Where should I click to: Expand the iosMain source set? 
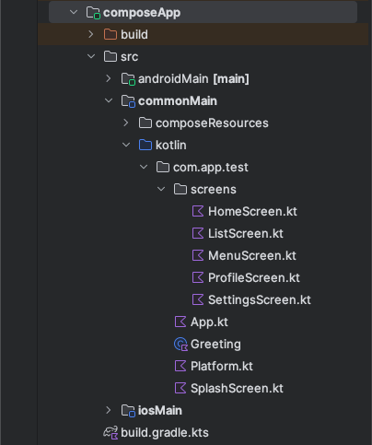point(109,410)
